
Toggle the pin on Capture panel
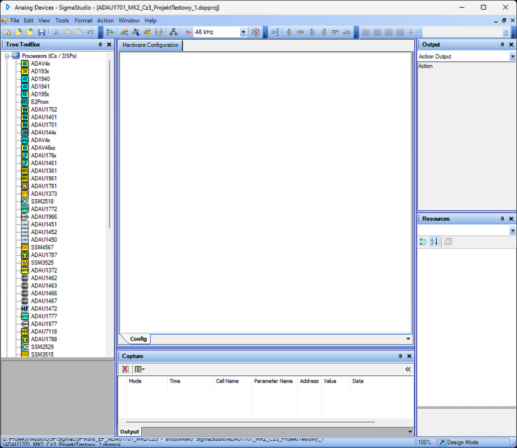click(400, 356)
